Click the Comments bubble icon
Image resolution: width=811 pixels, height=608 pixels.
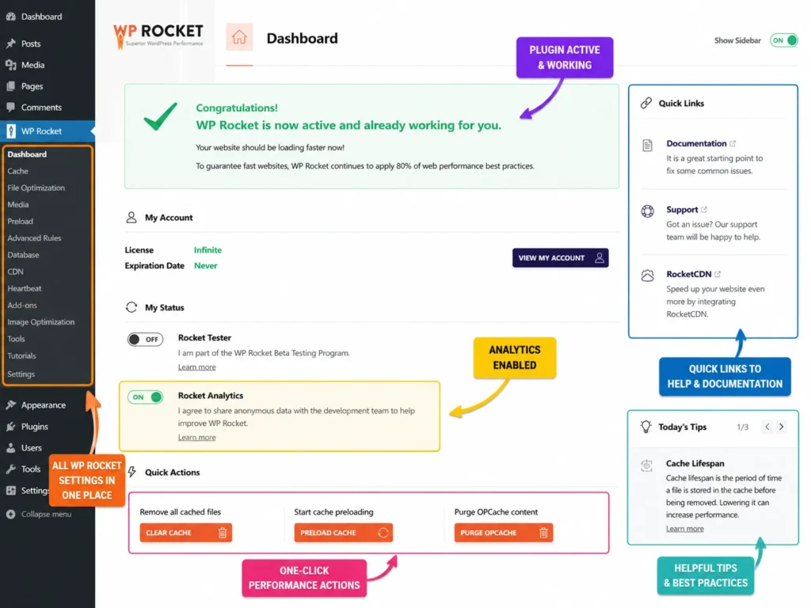[x=11, y=107]
